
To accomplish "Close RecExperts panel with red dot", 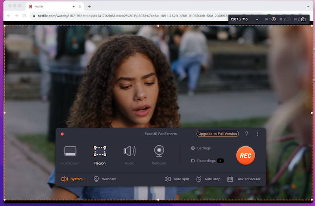I will click(62, 134).
